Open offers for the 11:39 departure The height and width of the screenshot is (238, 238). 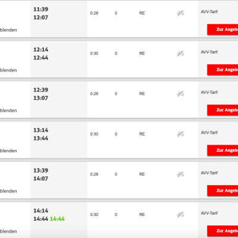pyautogui.click(x=223, y=30)
